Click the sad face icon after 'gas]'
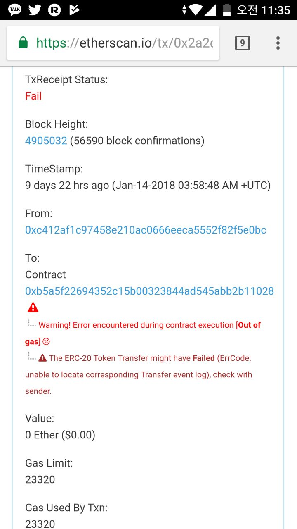 click(46, 342)
